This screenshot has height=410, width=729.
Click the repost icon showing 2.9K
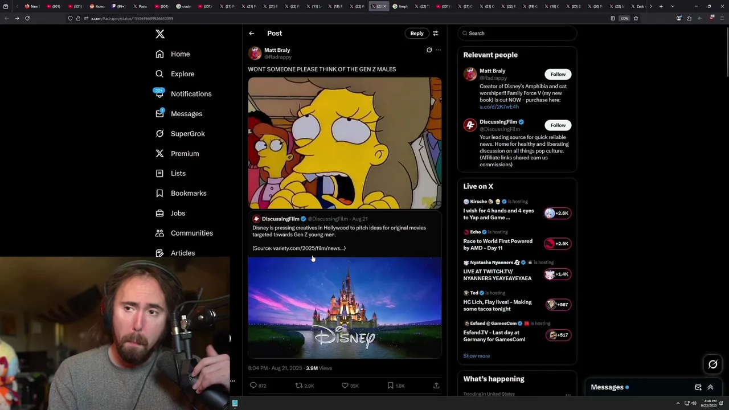(298, 386)
